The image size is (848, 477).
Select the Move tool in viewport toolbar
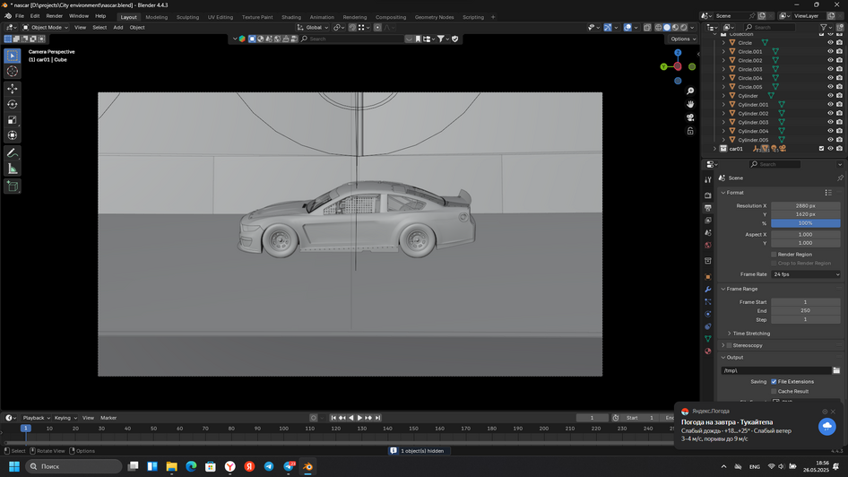[x=13, y=88]
